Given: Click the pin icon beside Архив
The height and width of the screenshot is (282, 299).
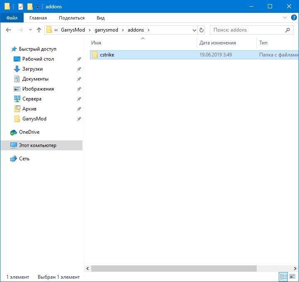Looking at the screenshot, I should (79, 109).
